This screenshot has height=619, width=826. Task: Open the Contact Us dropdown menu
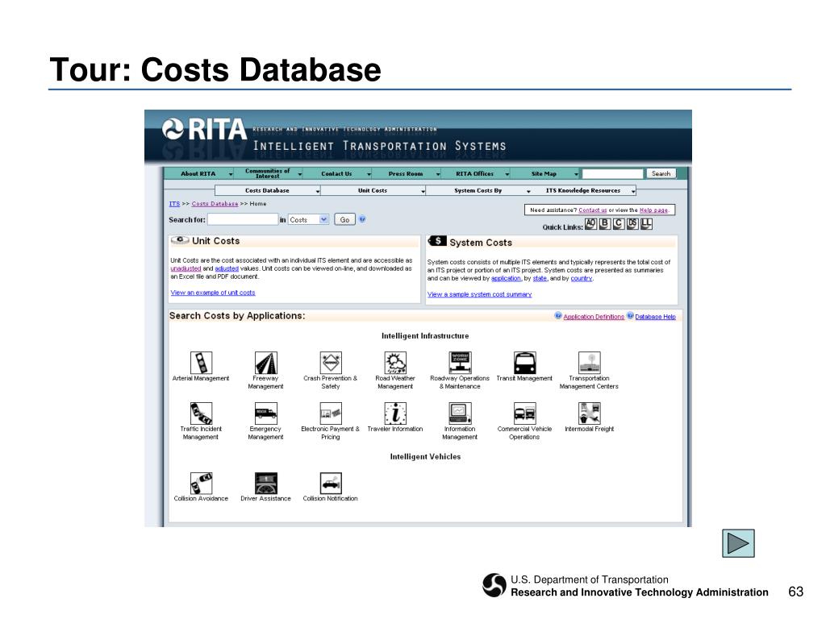[x=337, y=174]
